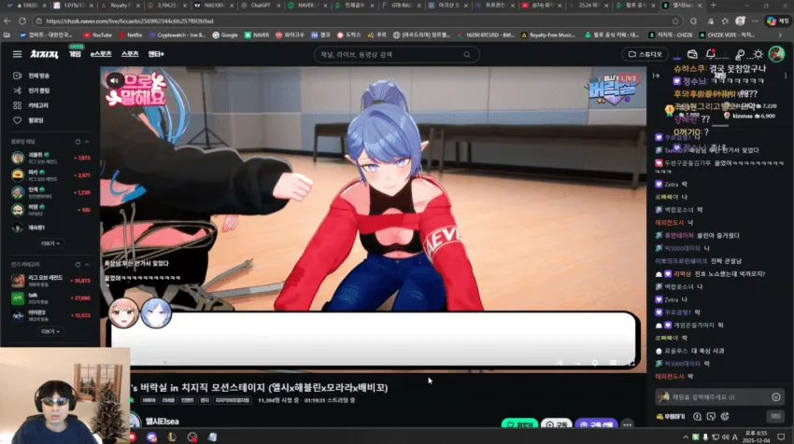This screenshot has height=444, width=794.
Task: Open the notifications bell
Action: pyautogui.click(x=711, y=54)
